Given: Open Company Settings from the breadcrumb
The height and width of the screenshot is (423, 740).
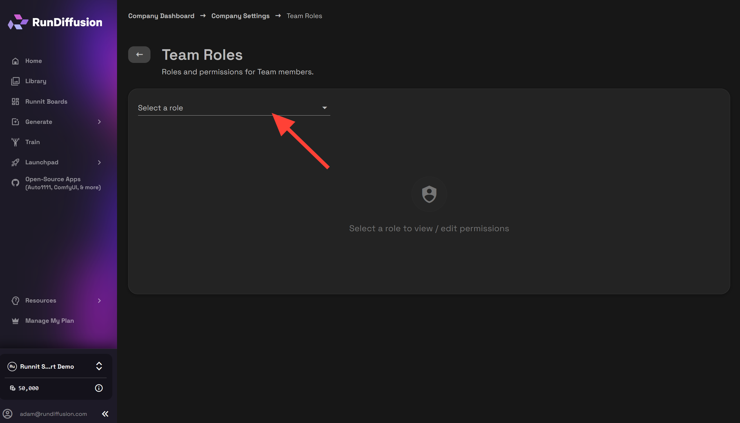Looking at the screenshot, I should pos(240,16).
